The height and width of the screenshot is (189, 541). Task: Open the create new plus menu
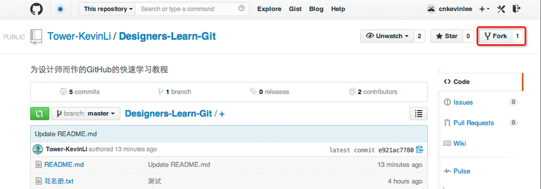click(484, 9)
